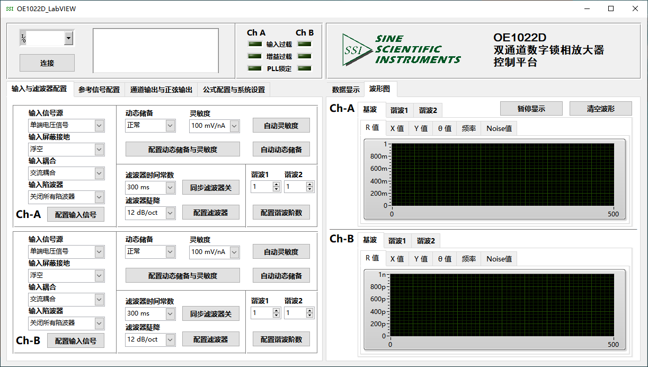Image resolution: width=648 pixels, height=367 pixels.
Task: Click the Ch A 输入过载 indicator LED
Action: [255, 44]
